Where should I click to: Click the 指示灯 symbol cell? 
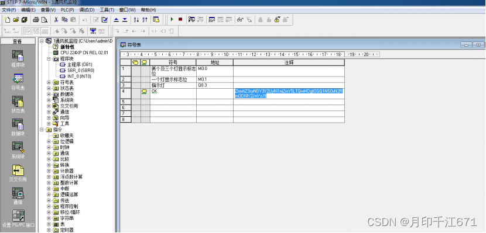tap(173, 85)
